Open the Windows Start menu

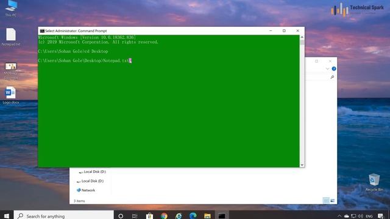(x=7, y=216)
